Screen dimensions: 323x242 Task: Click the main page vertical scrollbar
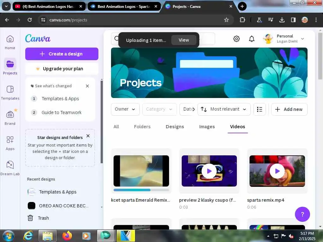click(320, 55)
